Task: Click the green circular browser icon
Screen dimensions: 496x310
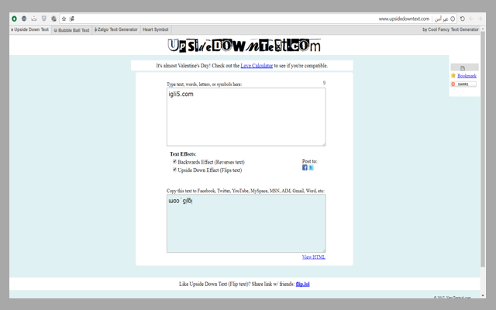Action: click(14, 19)
